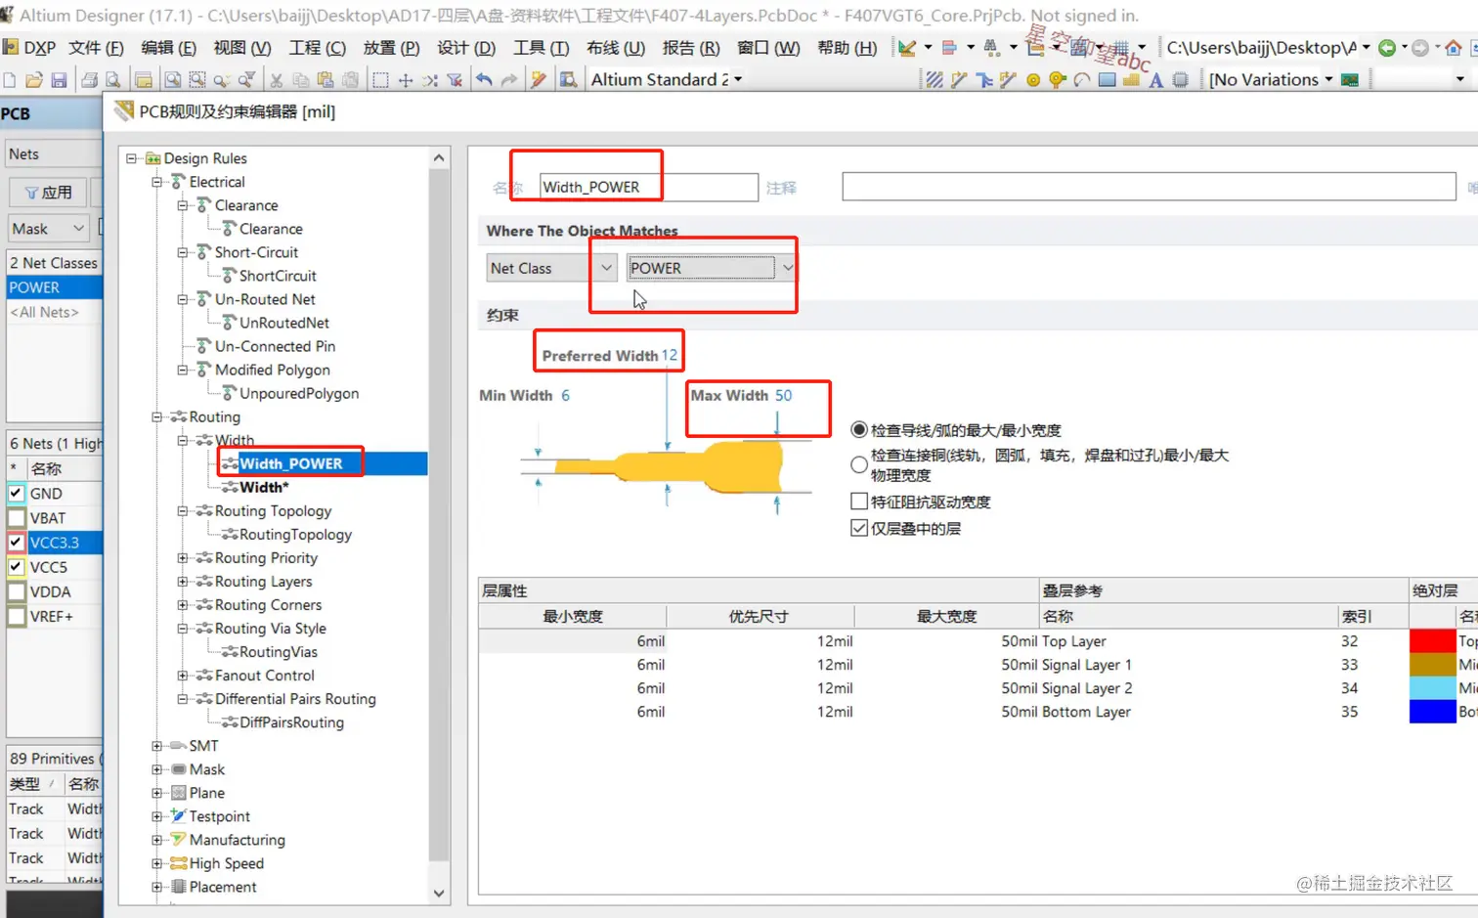This screenshot has width=1478, height=918.
Task: Edit the Max Width value 50
Action: coord(784,395)
